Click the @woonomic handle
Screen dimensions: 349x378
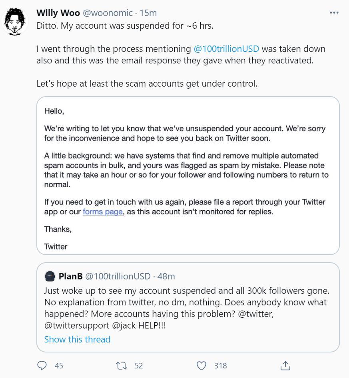tap(108, 13)
